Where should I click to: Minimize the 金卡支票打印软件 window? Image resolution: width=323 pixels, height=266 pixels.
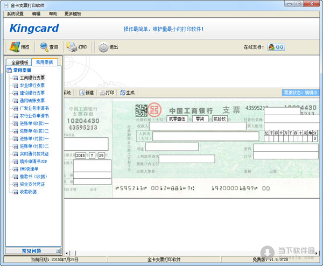(290, 4)
